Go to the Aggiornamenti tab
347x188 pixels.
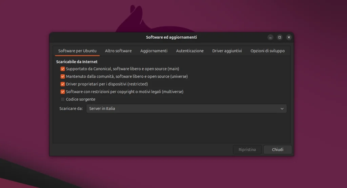click(154, 51)
